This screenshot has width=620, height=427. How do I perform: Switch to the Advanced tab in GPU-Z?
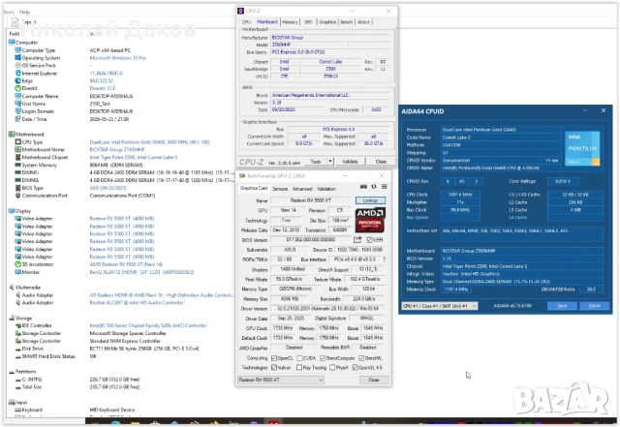click(x=302, y=189)
